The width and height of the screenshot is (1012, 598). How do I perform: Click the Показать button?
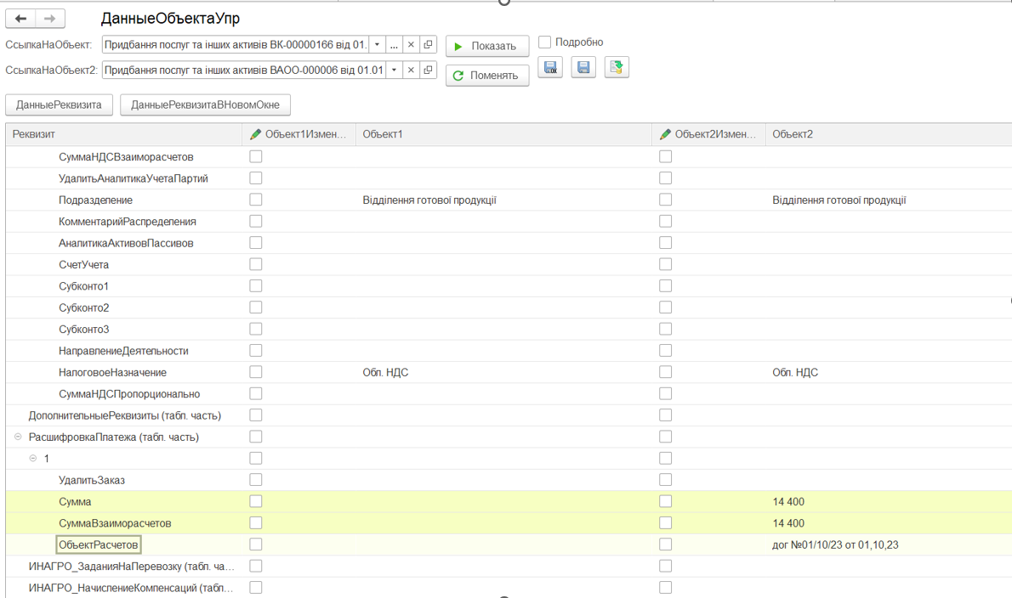(x=487, y=46)
